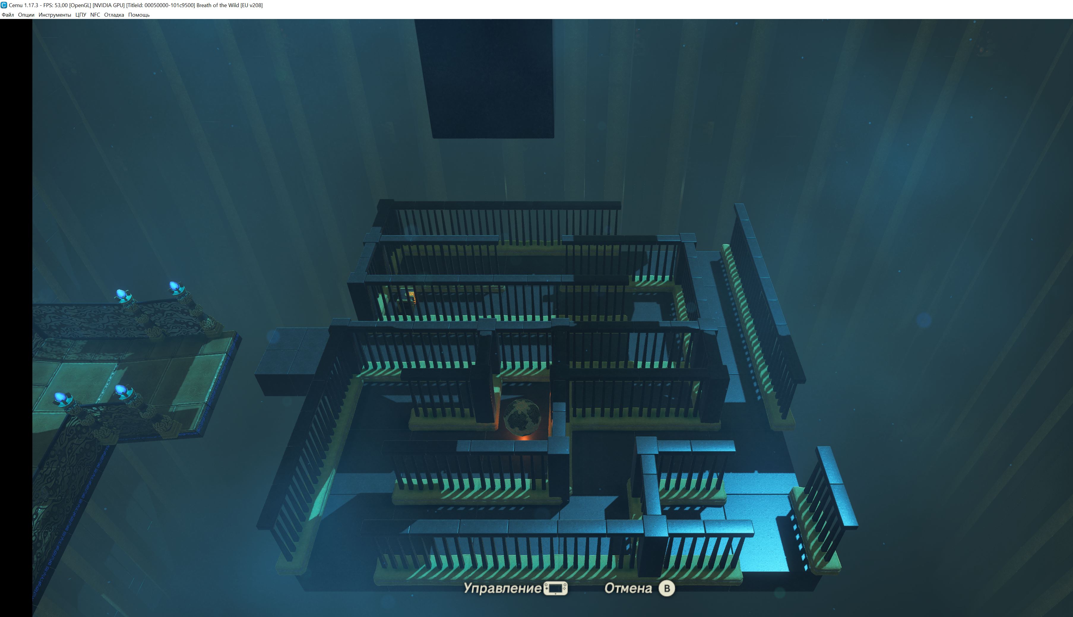
Task: Open the ЦПУ menu
Action: 80,15
